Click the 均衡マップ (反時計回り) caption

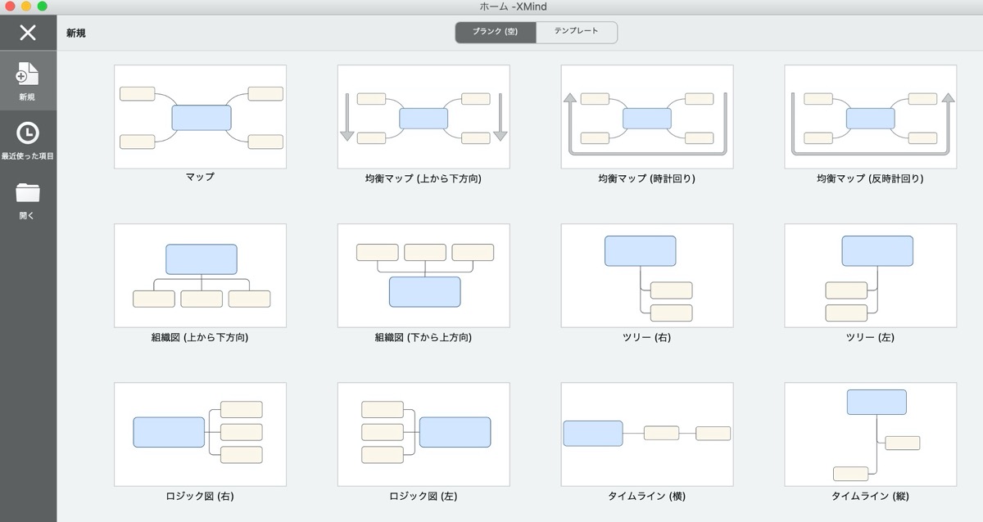click(871, 178)
